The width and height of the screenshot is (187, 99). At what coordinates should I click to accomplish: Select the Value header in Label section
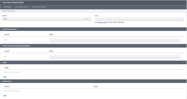[x=51, y=34]
